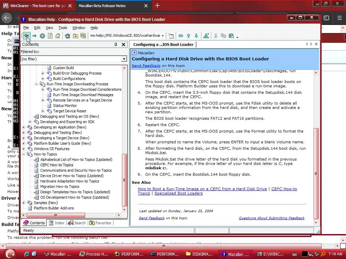The height and width of the screenshot is (259, 346).
Task: Click the help content vertical scrollbar thumb
Action: click(316, 174)
